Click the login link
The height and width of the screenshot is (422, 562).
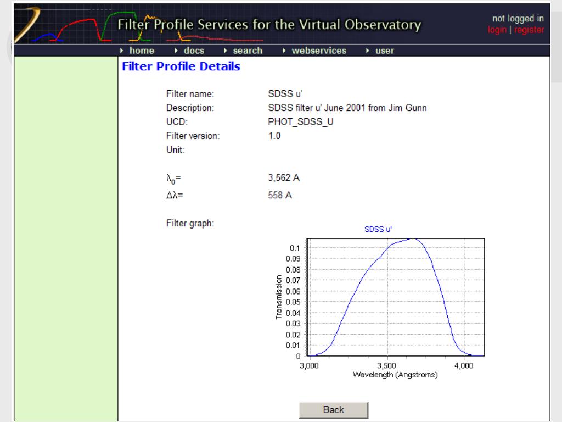tap(497, 30)
